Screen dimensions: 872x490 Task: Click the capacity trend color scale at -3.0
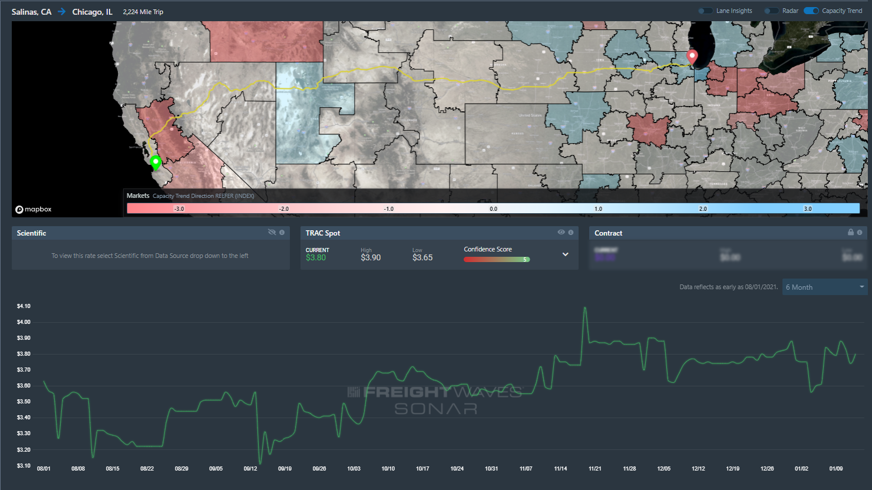179,208
